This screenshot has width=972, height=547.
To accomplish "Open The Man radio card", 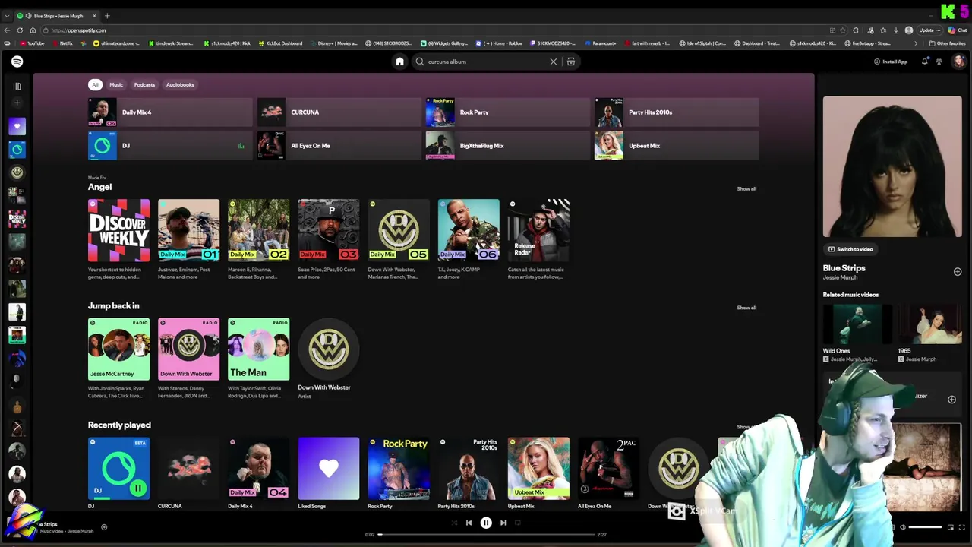I will pos(258,359).
